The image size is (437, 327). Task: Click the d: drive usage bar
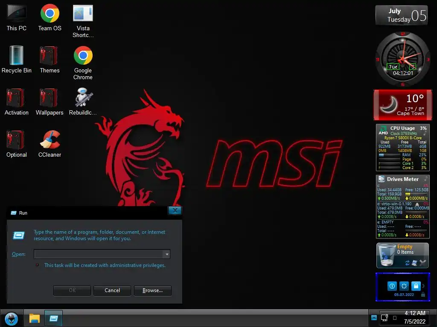click(417, 212)
